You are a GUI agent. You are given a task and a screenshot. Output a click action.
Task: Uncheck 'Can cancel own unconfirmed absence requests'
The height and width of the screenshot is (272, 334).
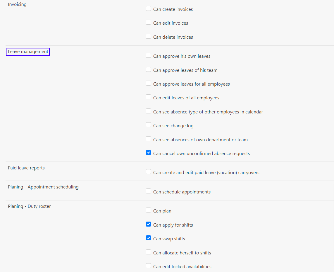148,153
